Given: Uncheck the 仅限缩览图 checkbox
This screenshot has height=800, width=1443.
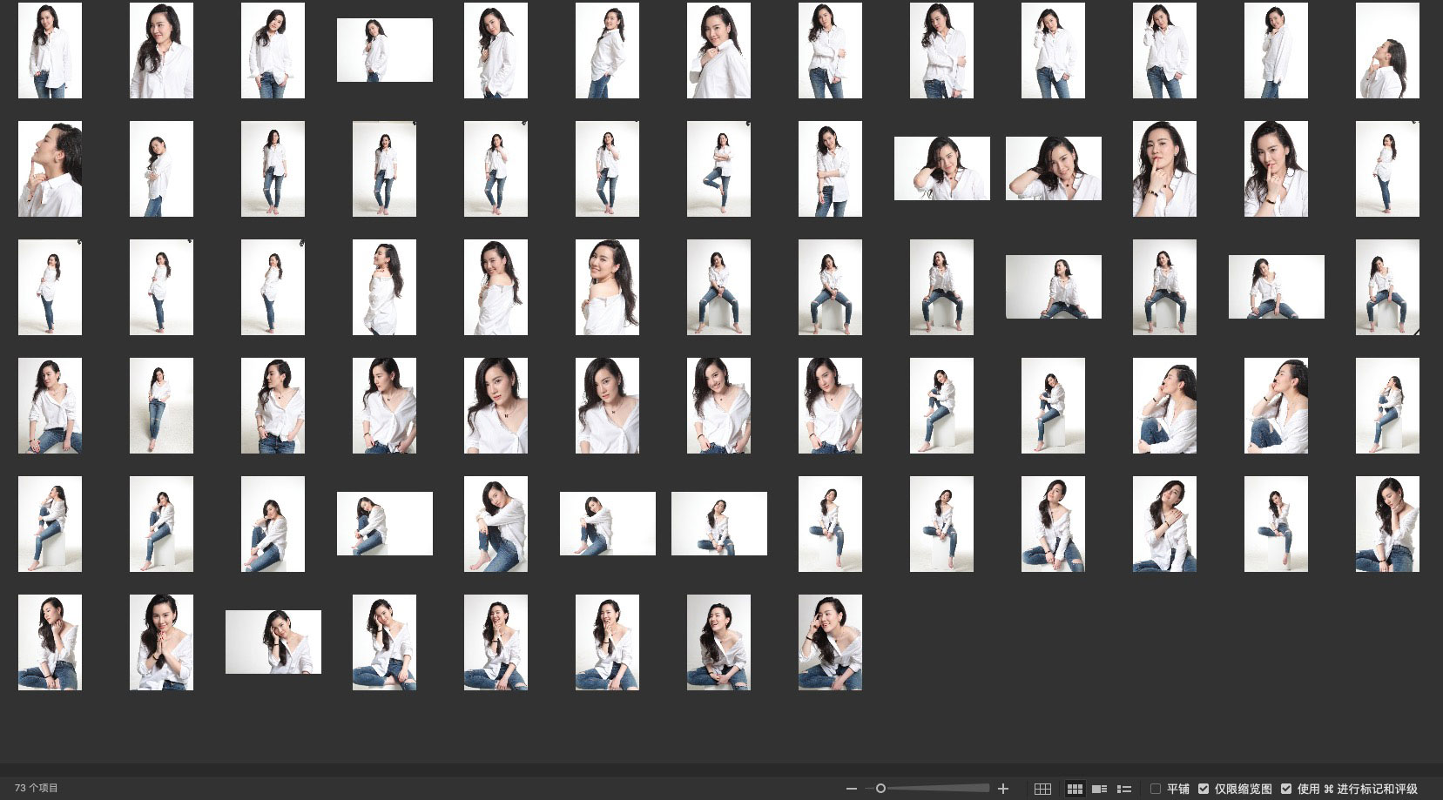Looking at the screenshot, I should [1204, 789].
